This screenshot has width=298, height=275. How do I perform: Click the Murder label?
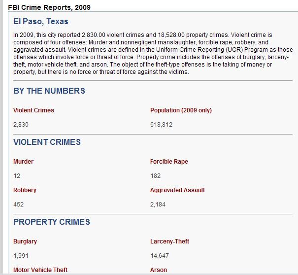23,162
